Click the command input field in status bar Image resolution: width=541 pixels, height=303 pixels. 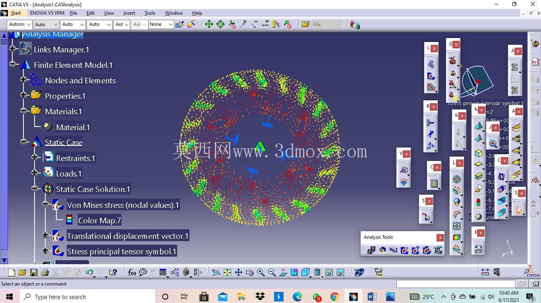pos(456,284)
